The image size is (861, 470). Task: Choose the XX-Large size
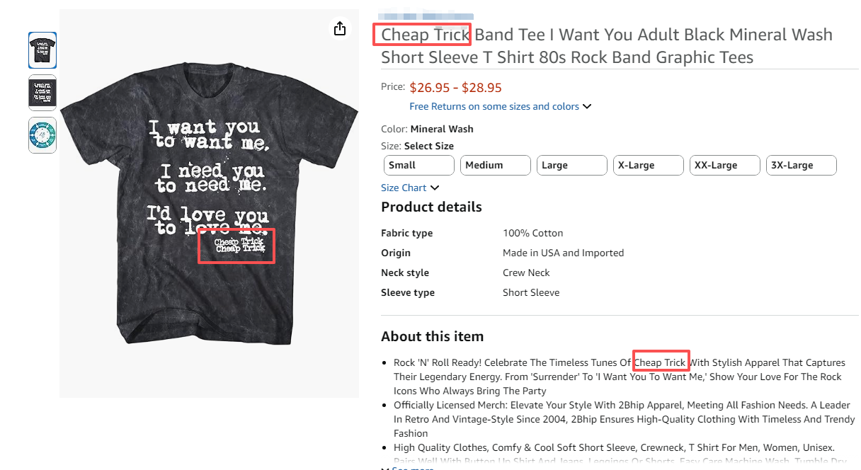(724, 166)
